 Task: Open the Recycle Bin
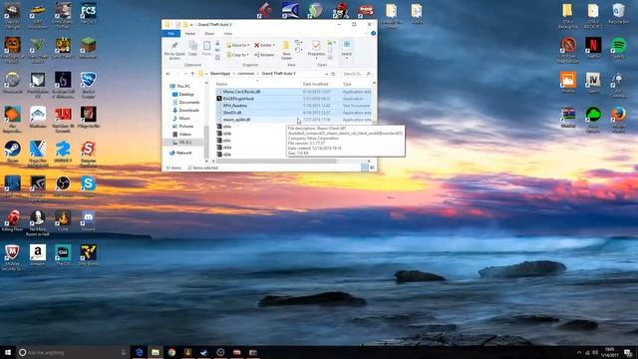coord(618,13)
